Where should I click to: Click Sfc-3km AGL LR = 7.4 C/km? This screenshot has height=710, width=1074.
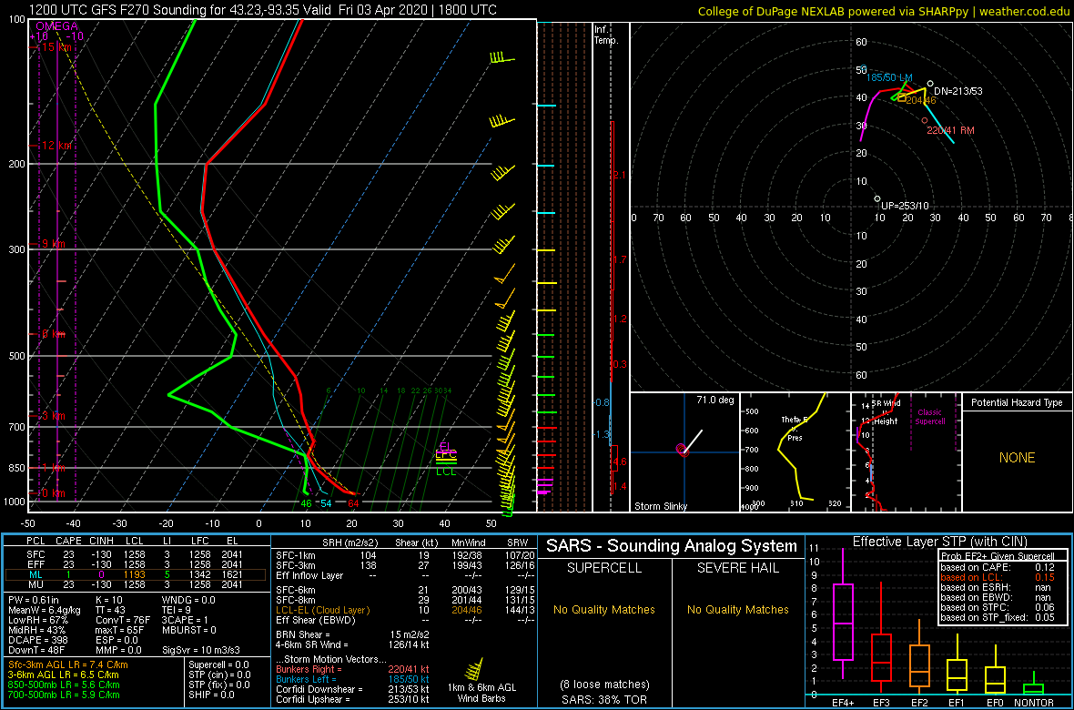click(68, 665)
